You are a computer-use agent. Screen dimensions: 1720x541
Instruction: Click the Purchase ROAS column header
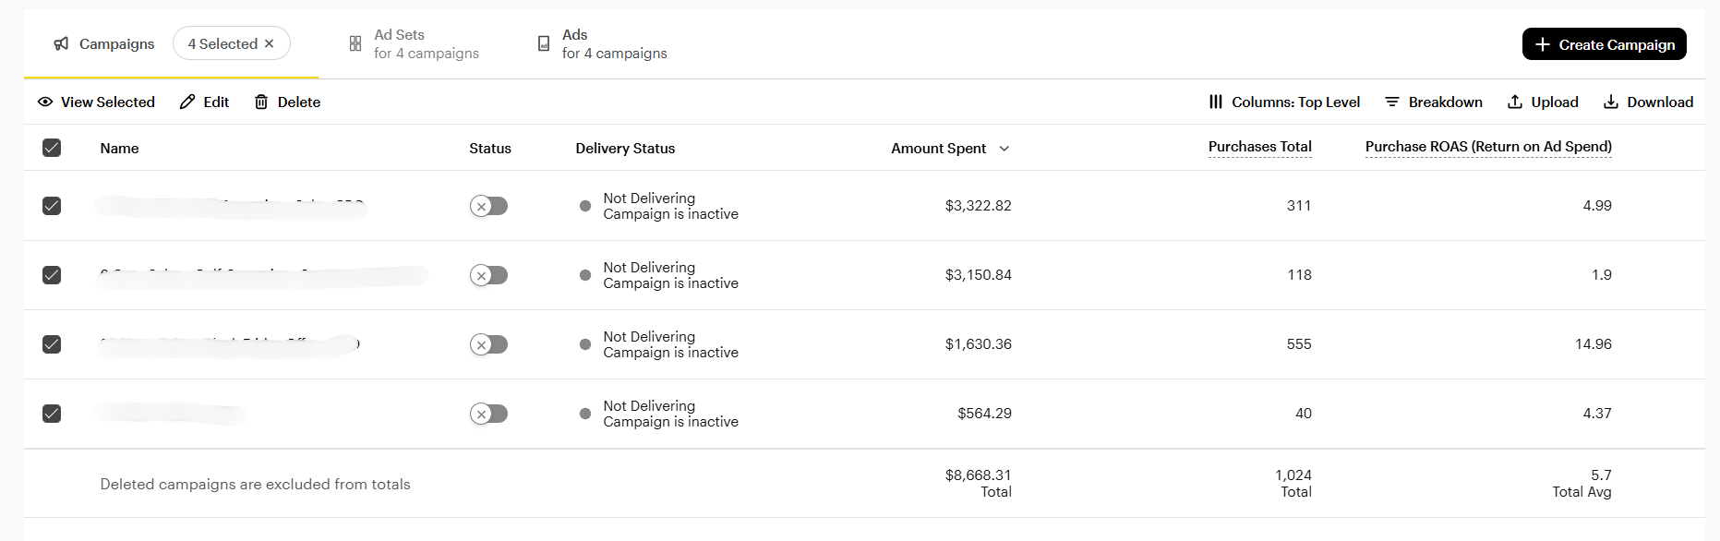pyautogui.click(x=1487, y=147)
